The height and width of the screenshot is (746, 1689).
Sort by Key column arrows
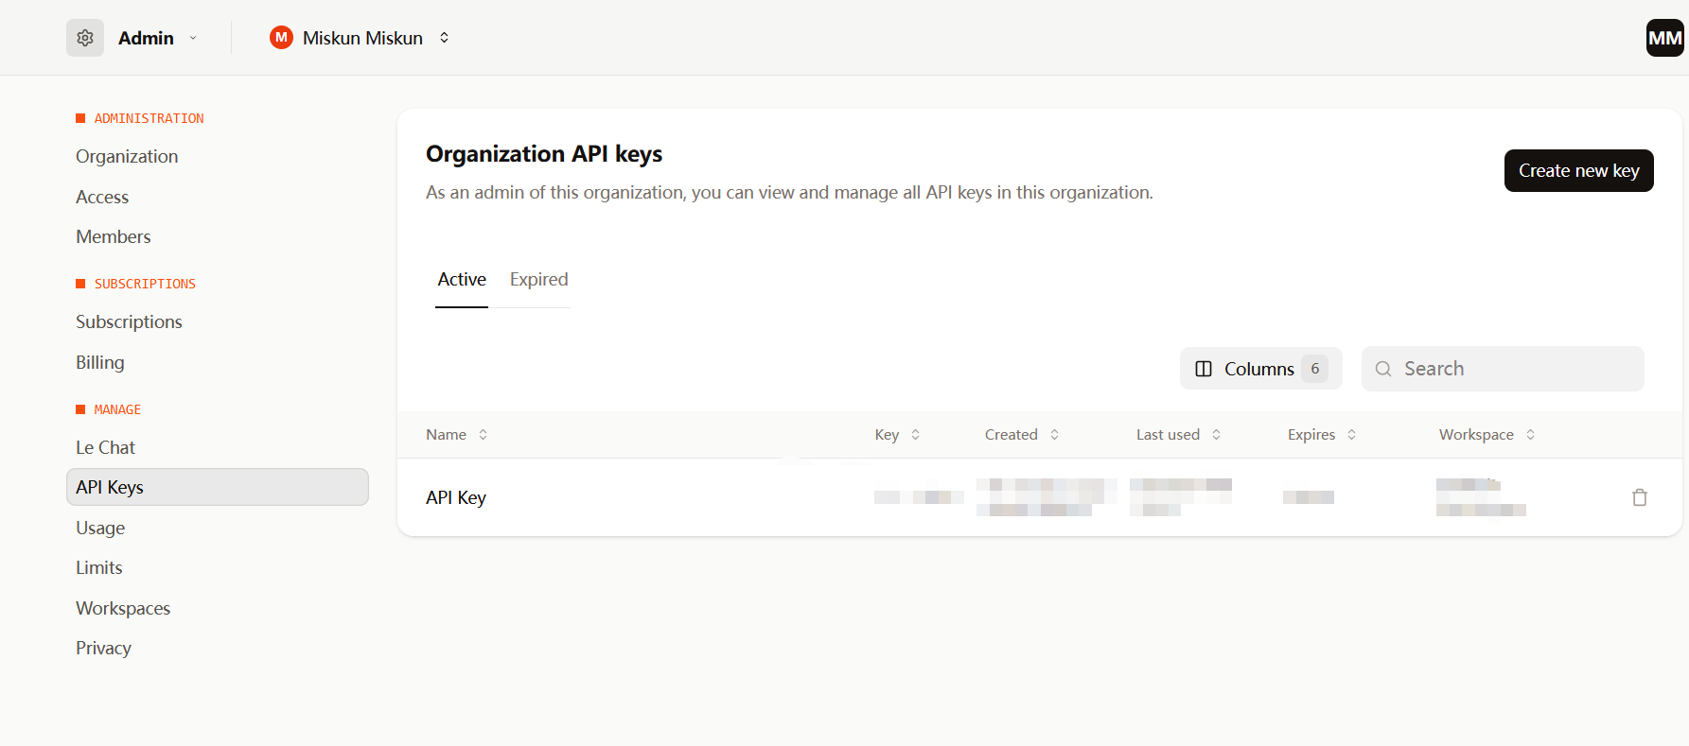click(915, 435)
